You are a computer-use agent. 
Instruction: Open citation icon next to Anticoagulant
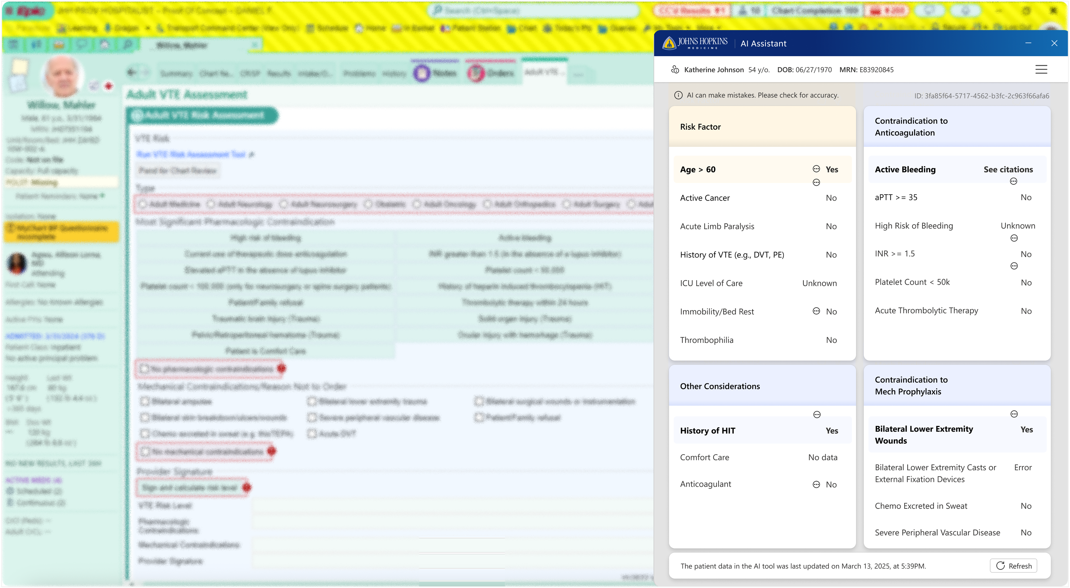pyautogui.click(x=816, y=484)
